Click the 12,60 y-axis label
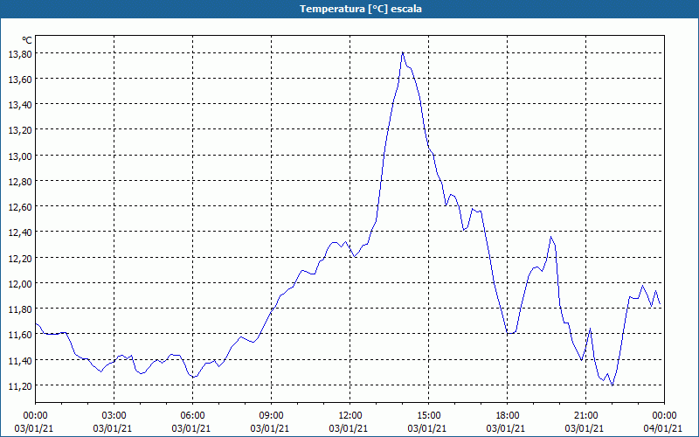Screen dimensions: 699x437 pyautogui.click(x=19, y=206)
